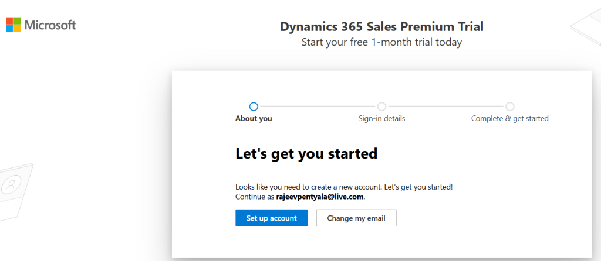Click the About you step label
The image size is (601, 261).
(x=254, y=119)
